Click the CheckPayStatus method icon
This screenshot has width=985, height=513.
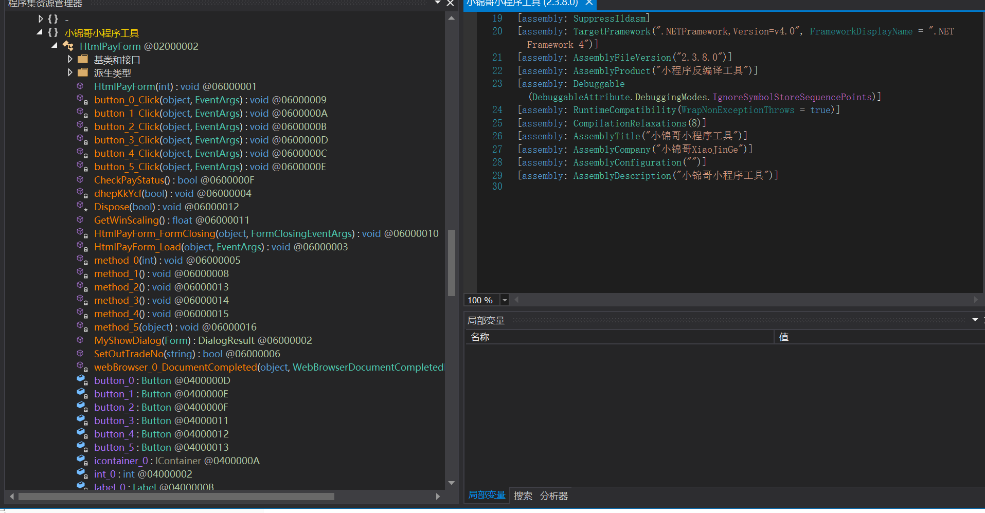pyautogui.click(x=80, y=180)
